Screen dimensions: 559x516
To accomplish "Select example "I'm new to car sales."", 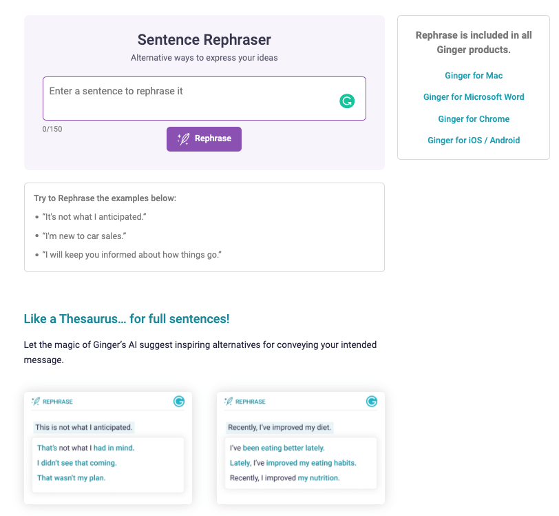I will [84, 236].
